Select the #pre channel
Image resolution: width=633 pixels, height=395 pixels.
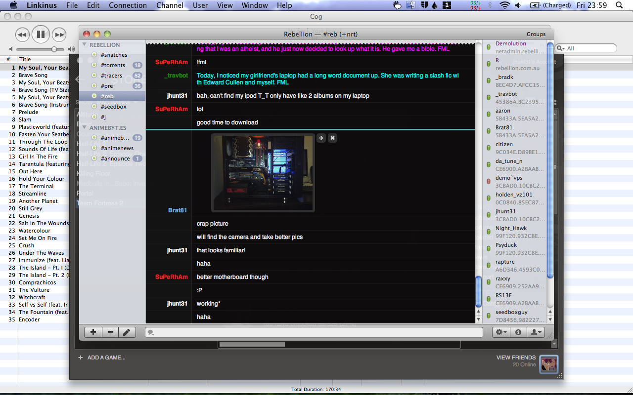[112, 86]
